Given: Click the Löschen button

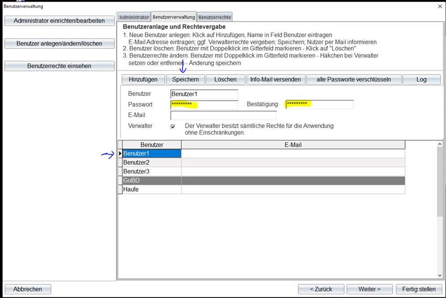Looking at the screenshot, I should [x=225, y=79].
